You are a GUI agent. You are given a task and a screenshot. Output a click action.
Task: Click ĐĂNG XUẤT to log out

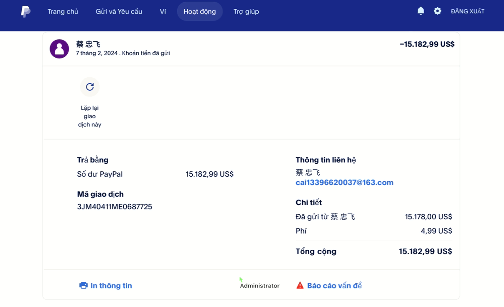[x=468, y=11]
